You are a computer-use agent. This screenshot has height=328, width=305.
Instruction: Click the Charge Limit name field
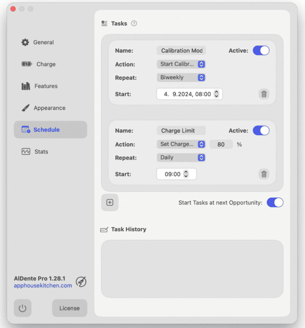click(181, 131)
